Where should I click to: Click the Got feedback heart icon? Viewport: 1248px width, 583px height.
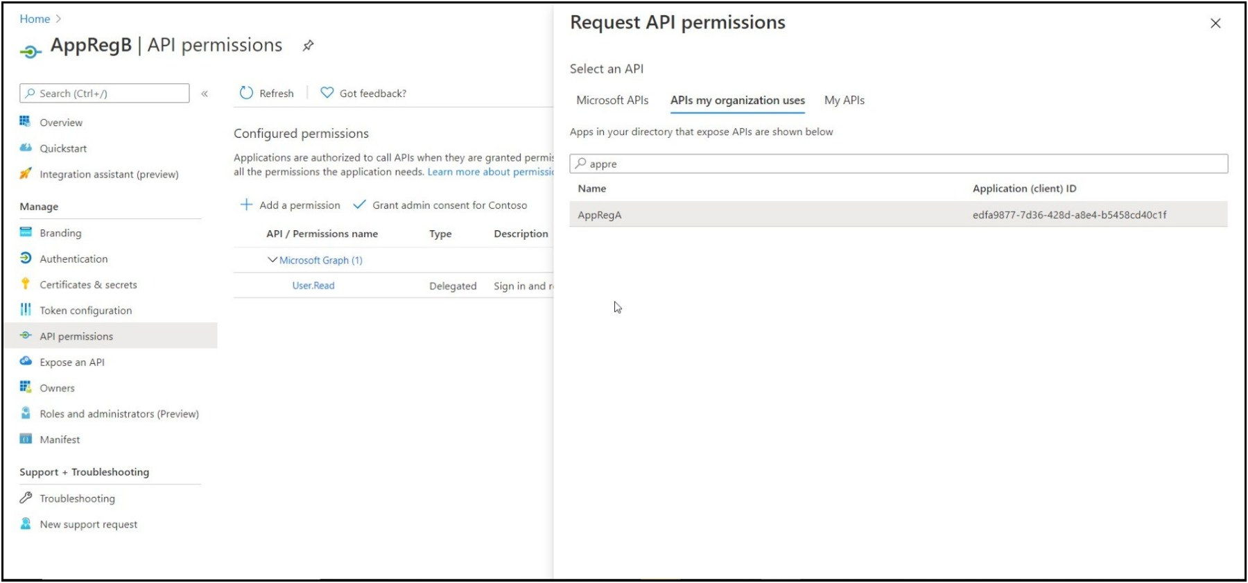click(x=327, y=93)
